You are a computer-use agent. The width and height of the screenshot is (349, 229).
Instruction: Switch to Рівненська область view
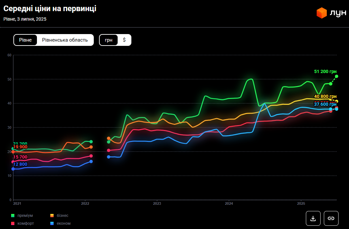point(65,40)
